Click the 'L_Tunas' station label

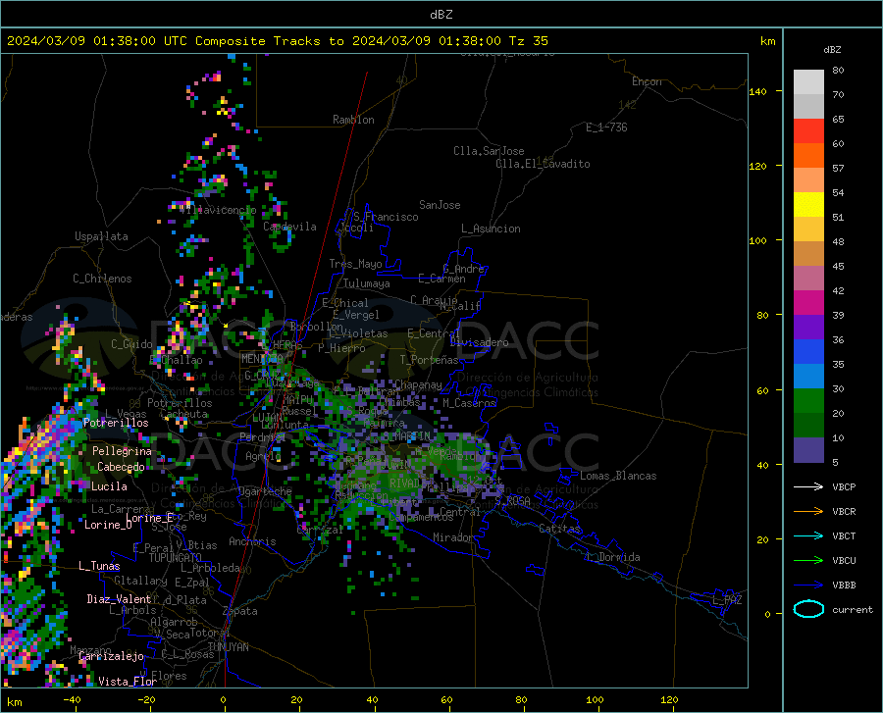(99, 566)
